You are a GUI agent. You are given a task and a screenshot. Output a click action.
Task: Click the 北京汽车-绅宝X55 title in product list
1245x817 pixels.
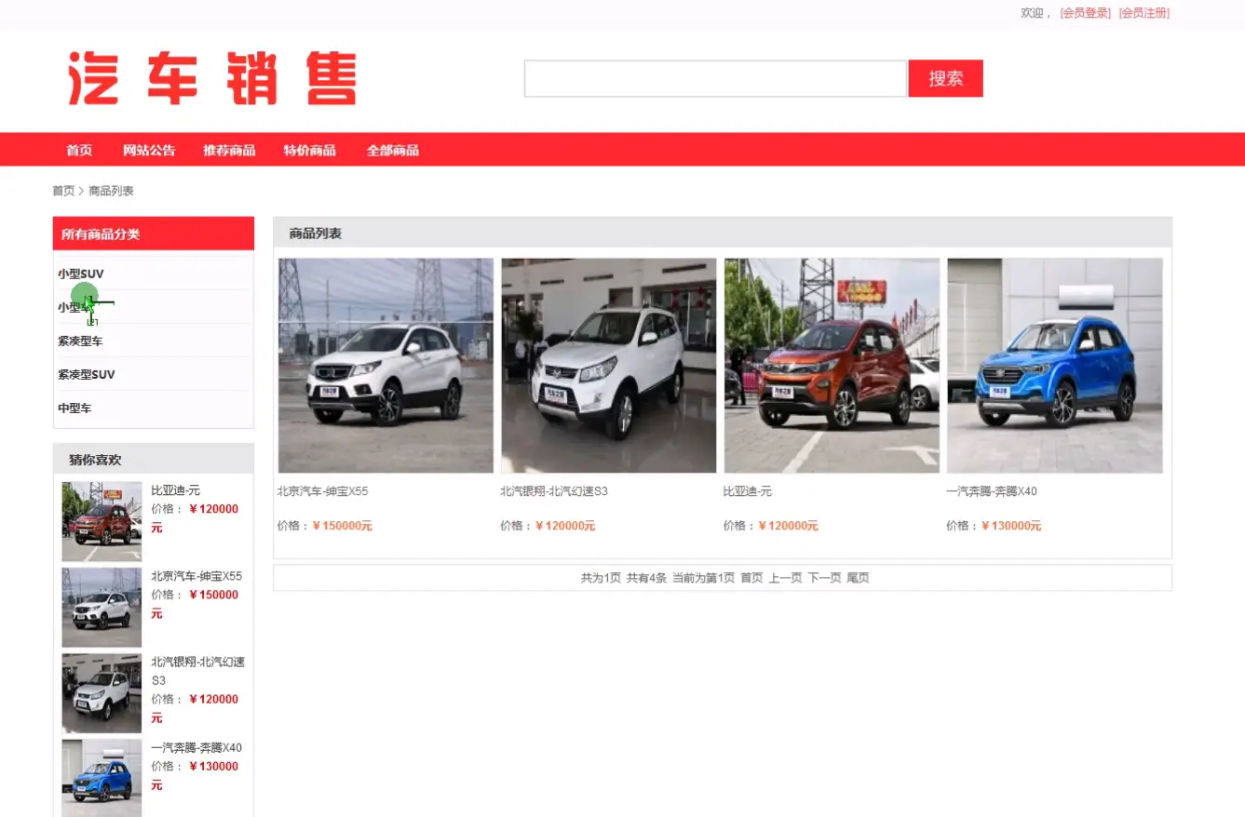[x=322, y=491]
